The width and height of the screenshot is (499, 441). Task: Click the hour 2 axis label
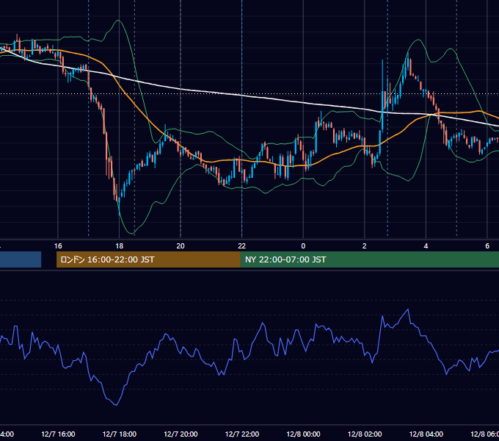pyautogui.click(x=365, y=246)
